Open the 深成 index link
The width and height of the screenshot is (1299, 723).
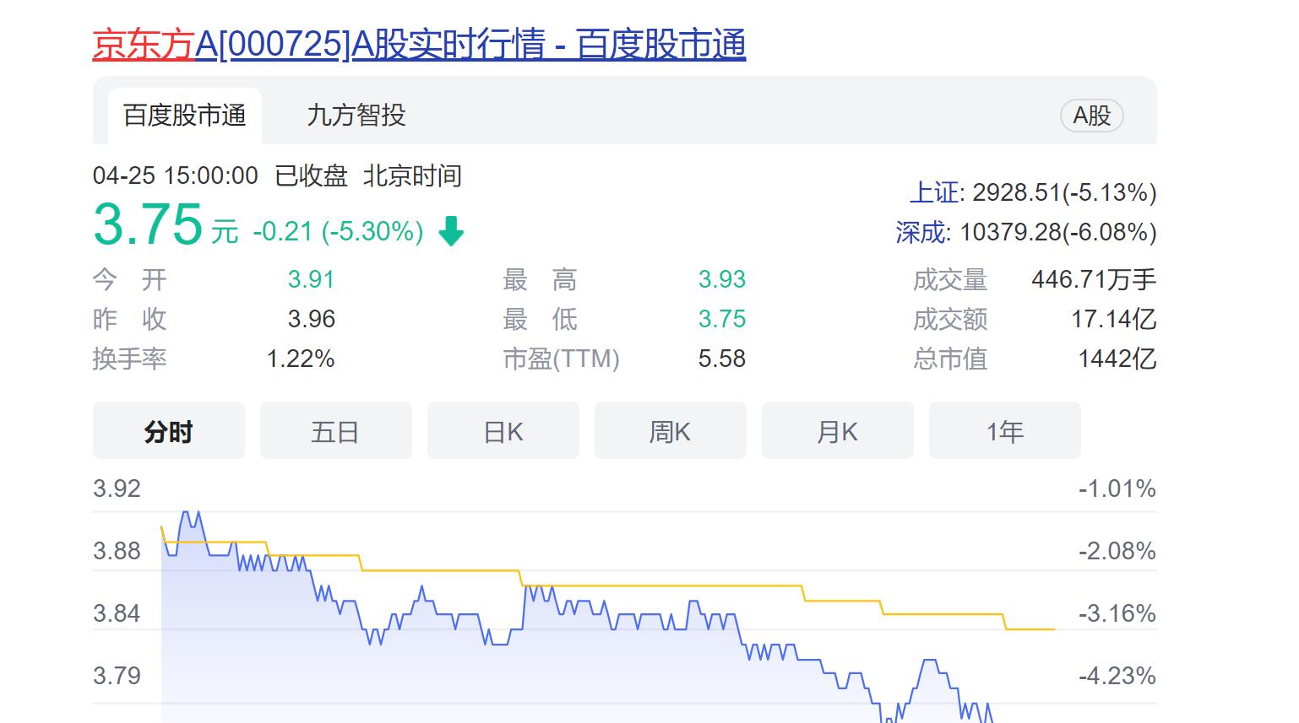pos(921,232)
